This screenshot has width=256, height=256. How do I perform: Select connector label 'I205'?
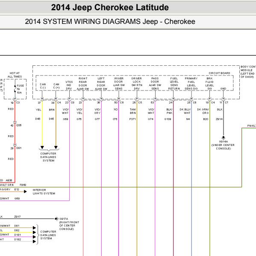coord(19,125)
